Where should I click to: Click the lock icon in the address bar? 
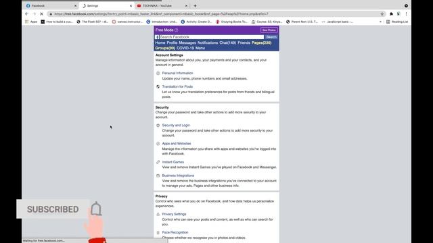[x=51, y=14]
